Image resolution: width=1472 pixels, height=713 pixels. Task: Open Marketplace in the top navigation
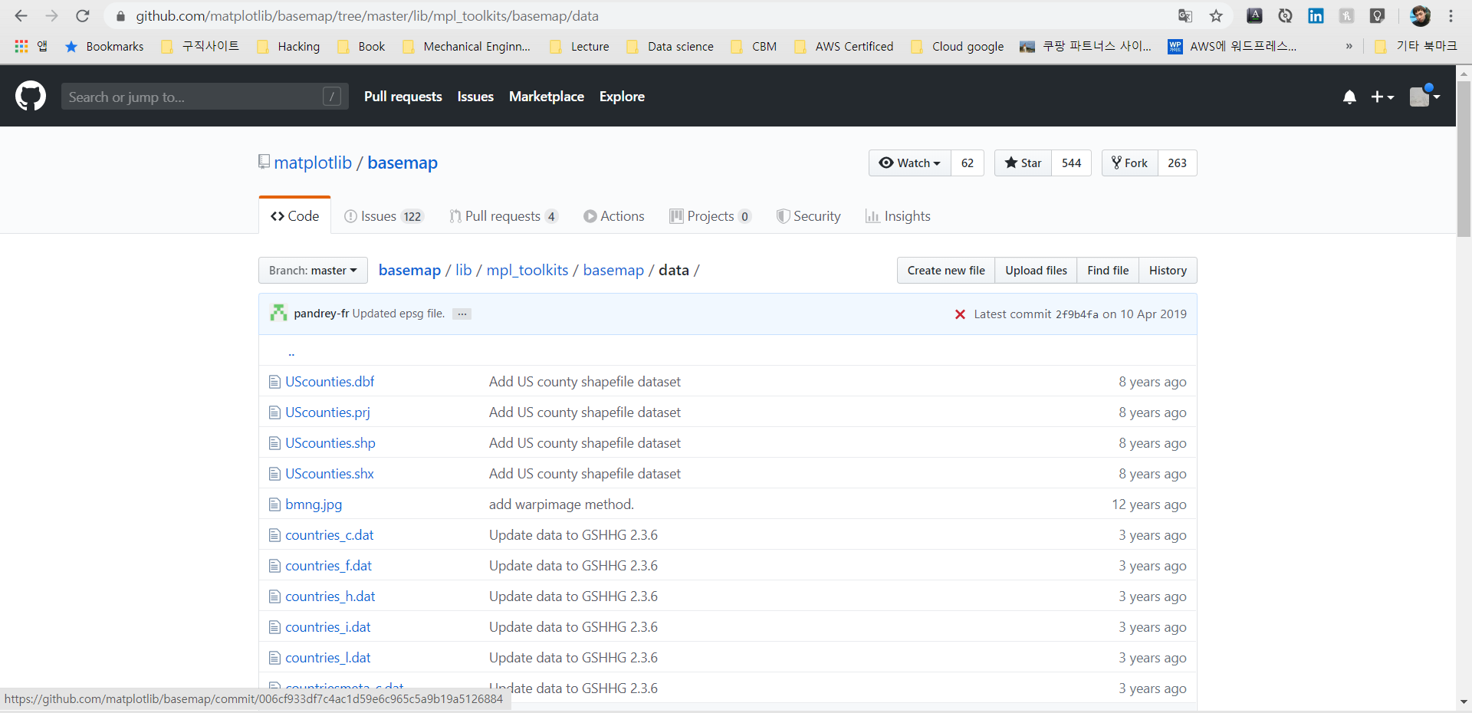click(x=547, y=97)
